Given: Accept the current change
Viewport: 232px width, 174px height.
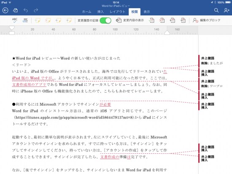Looking at the screenshot, I should tap(151, 20).
